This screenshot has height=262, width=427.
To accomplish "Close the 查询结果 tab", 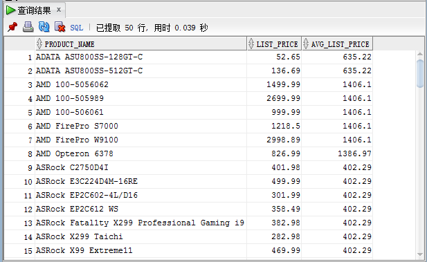I will 59,10.
